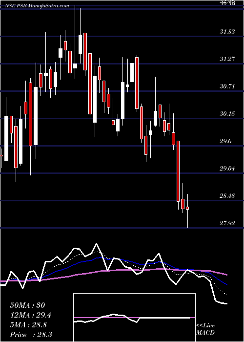This screenshot has height=342, width=244.
Task: Click the 28.48 price axis label
Action: tap(227, 196)
